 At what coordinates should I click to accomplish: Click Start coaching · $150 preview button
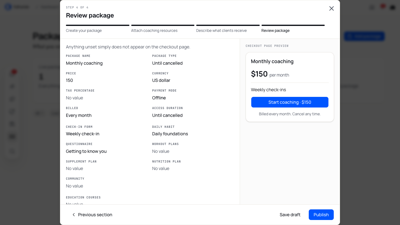(x=290, y=102)
